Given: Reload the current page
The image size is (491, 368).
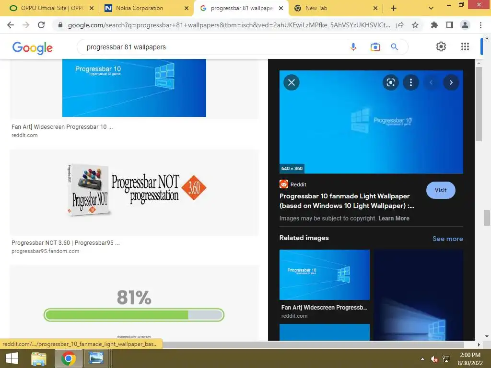Looking at the screenshot, I should tap(41, 25).
